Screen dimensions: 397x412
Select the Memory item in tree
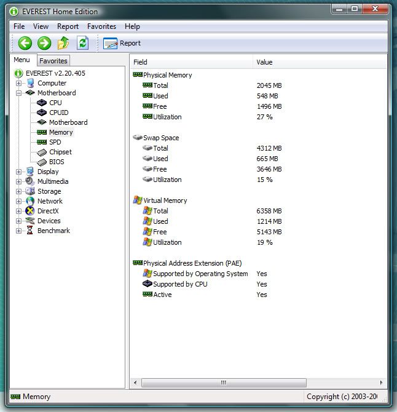(x=61, y=132)
